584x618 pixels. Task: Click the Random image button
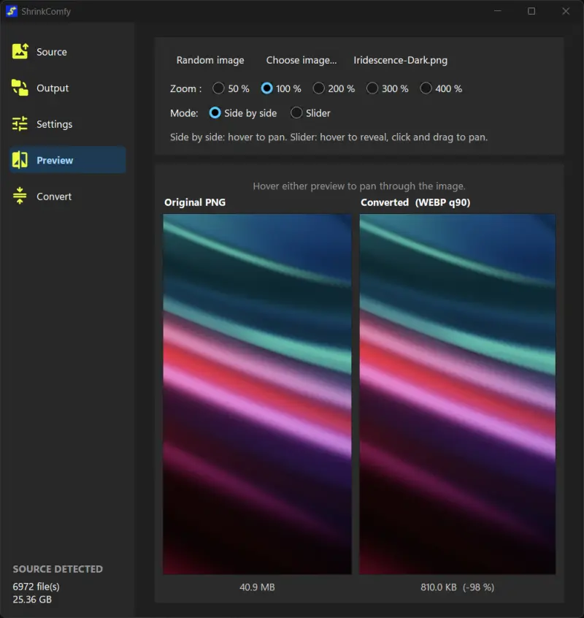(210, 61)
